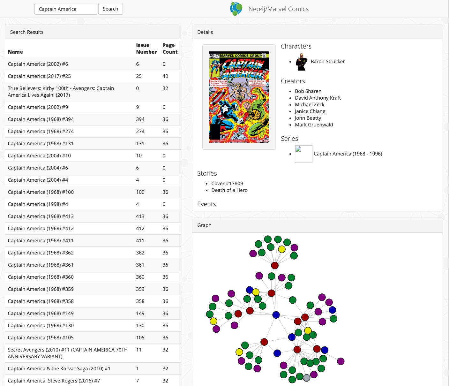
Task: Click creator Mark Gruenwald
Action: pyautogui.click(x=314, y=125)
